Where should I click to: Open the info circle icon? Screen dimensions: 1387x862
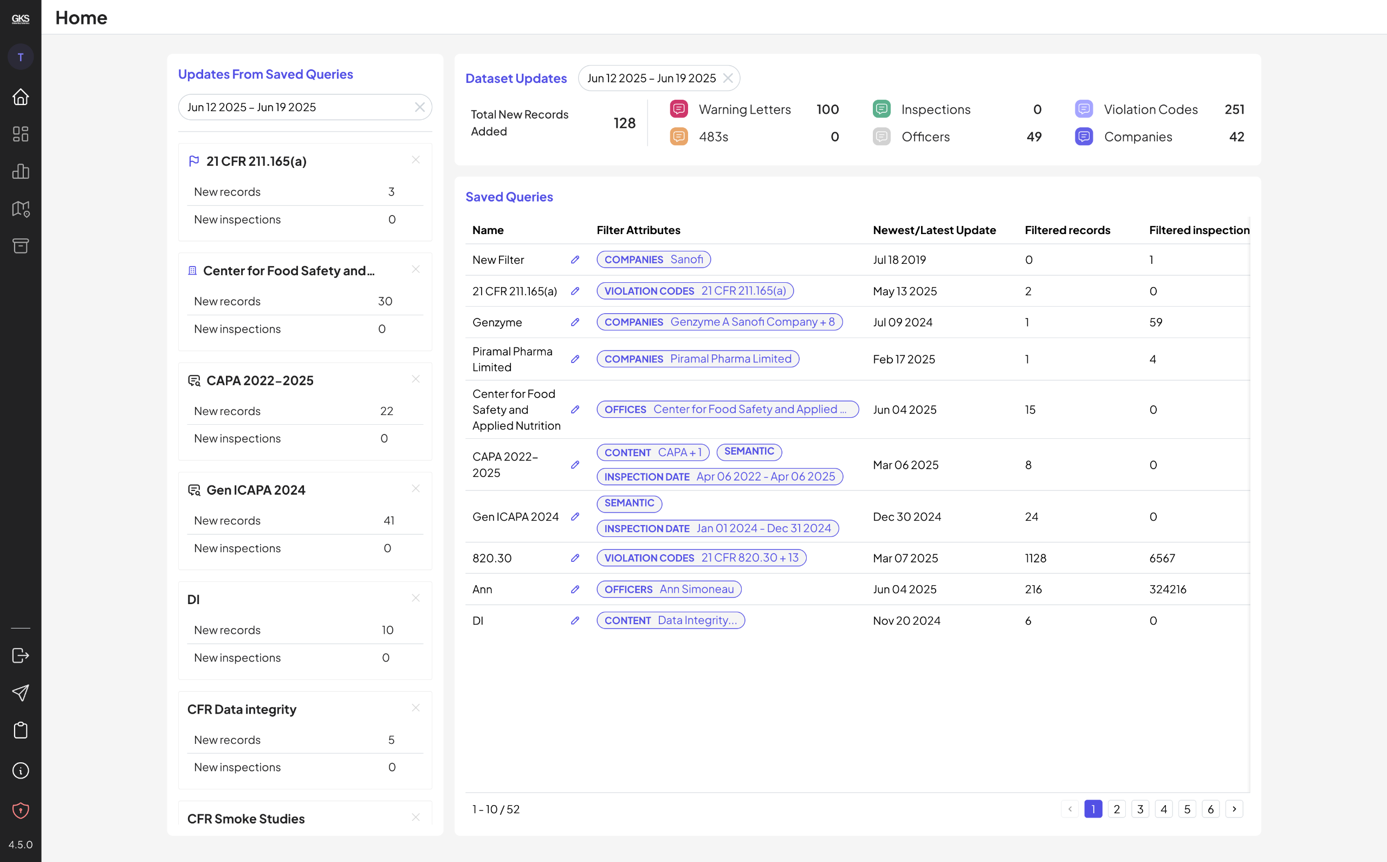coord(21,771)
